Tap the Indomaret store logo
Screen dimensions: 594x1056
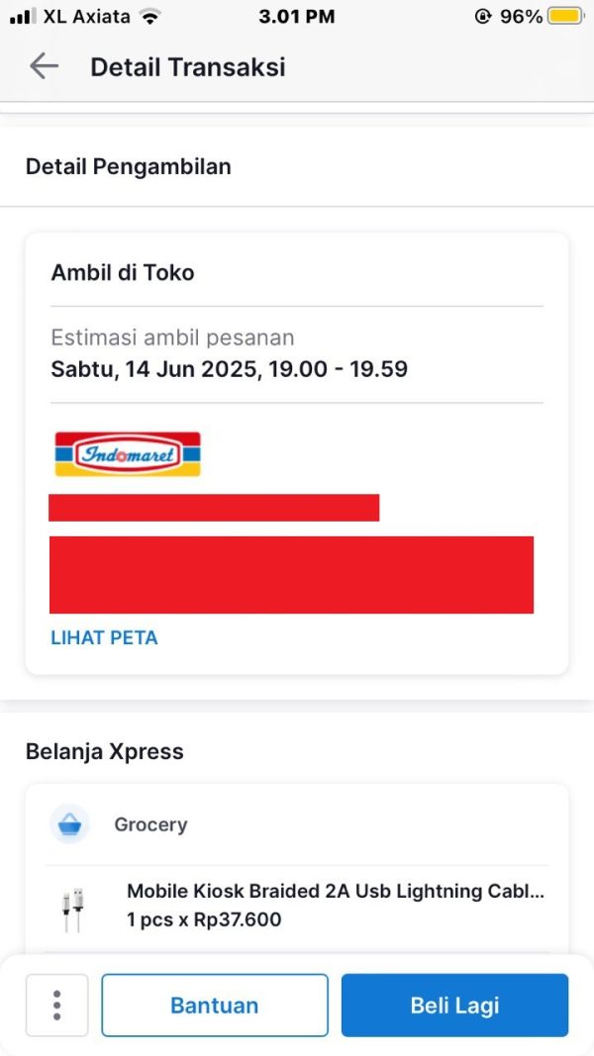point(128,454)
